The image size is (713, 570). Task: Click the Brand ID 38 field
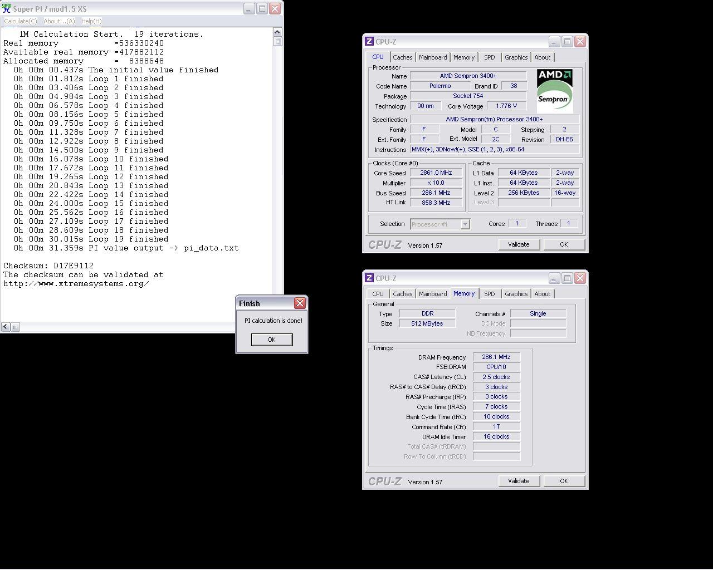coord(514,86)
